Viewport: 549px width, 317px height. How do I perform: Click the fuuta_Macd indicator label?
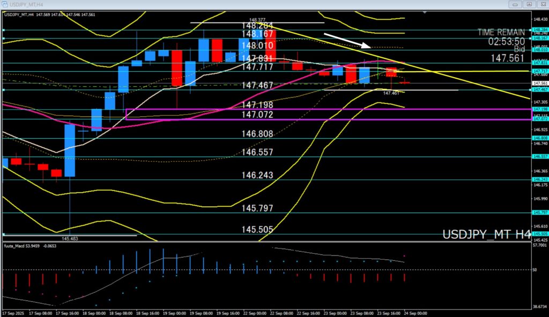click(16, 246)
